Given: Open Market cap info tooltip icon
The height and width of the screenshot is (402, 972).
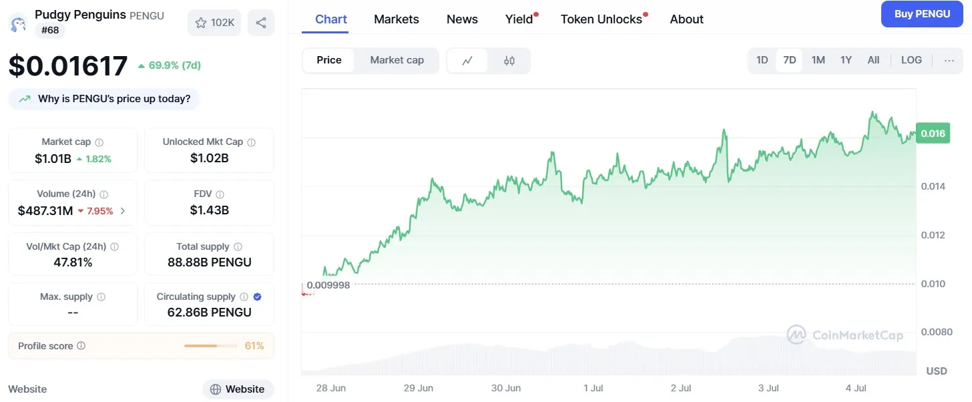Looking at the screenshot, I should [x=99, y=142].
